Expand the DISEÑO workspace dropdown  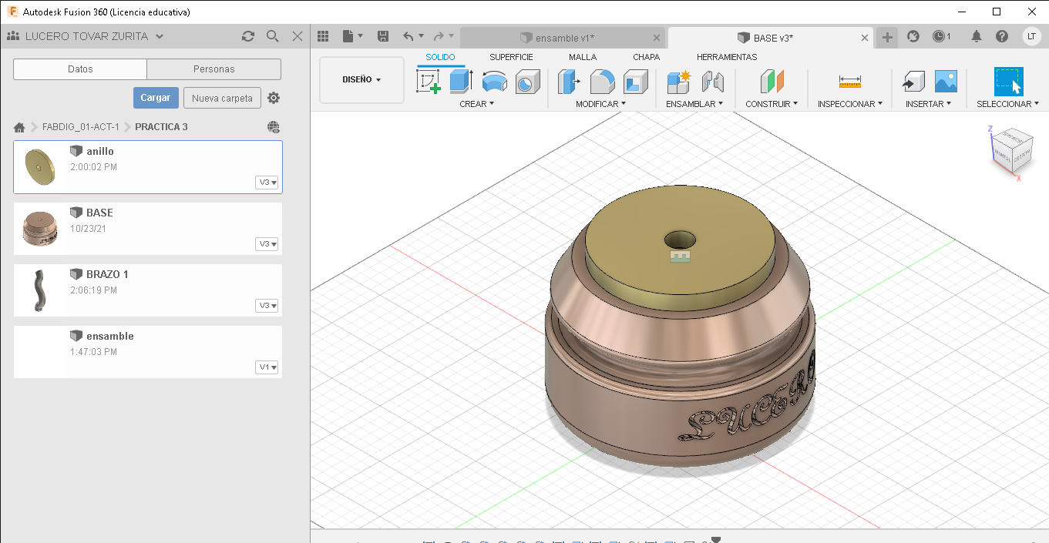tap(361, 79)
